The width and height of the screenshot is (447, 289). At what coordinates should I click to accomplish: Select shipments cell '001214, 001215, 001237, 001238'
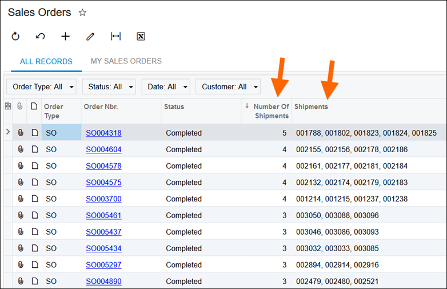point(369,199)
